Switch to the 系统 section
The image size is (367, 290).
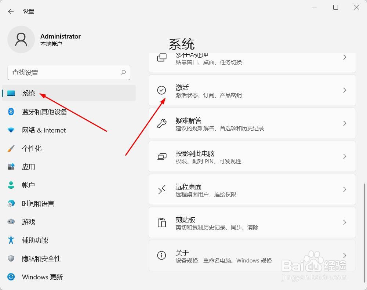29,93
